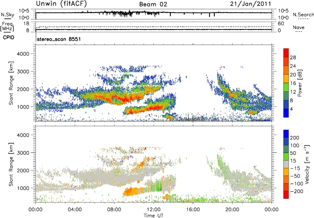Select the -15 label on velocity colorbar
The height and width of the screenshot is (218, 314).
295,168
